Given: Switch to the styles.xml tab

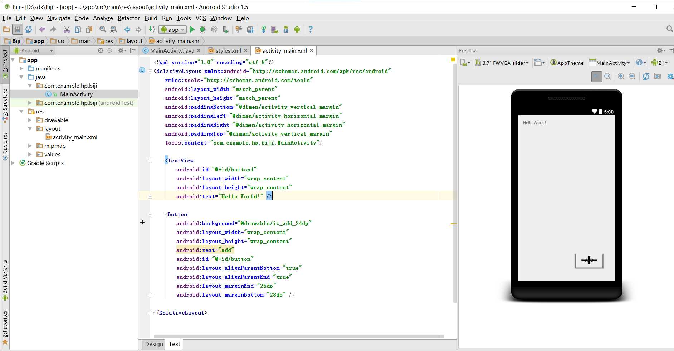Looking at the screenshot, I should (x=228, y=50).
